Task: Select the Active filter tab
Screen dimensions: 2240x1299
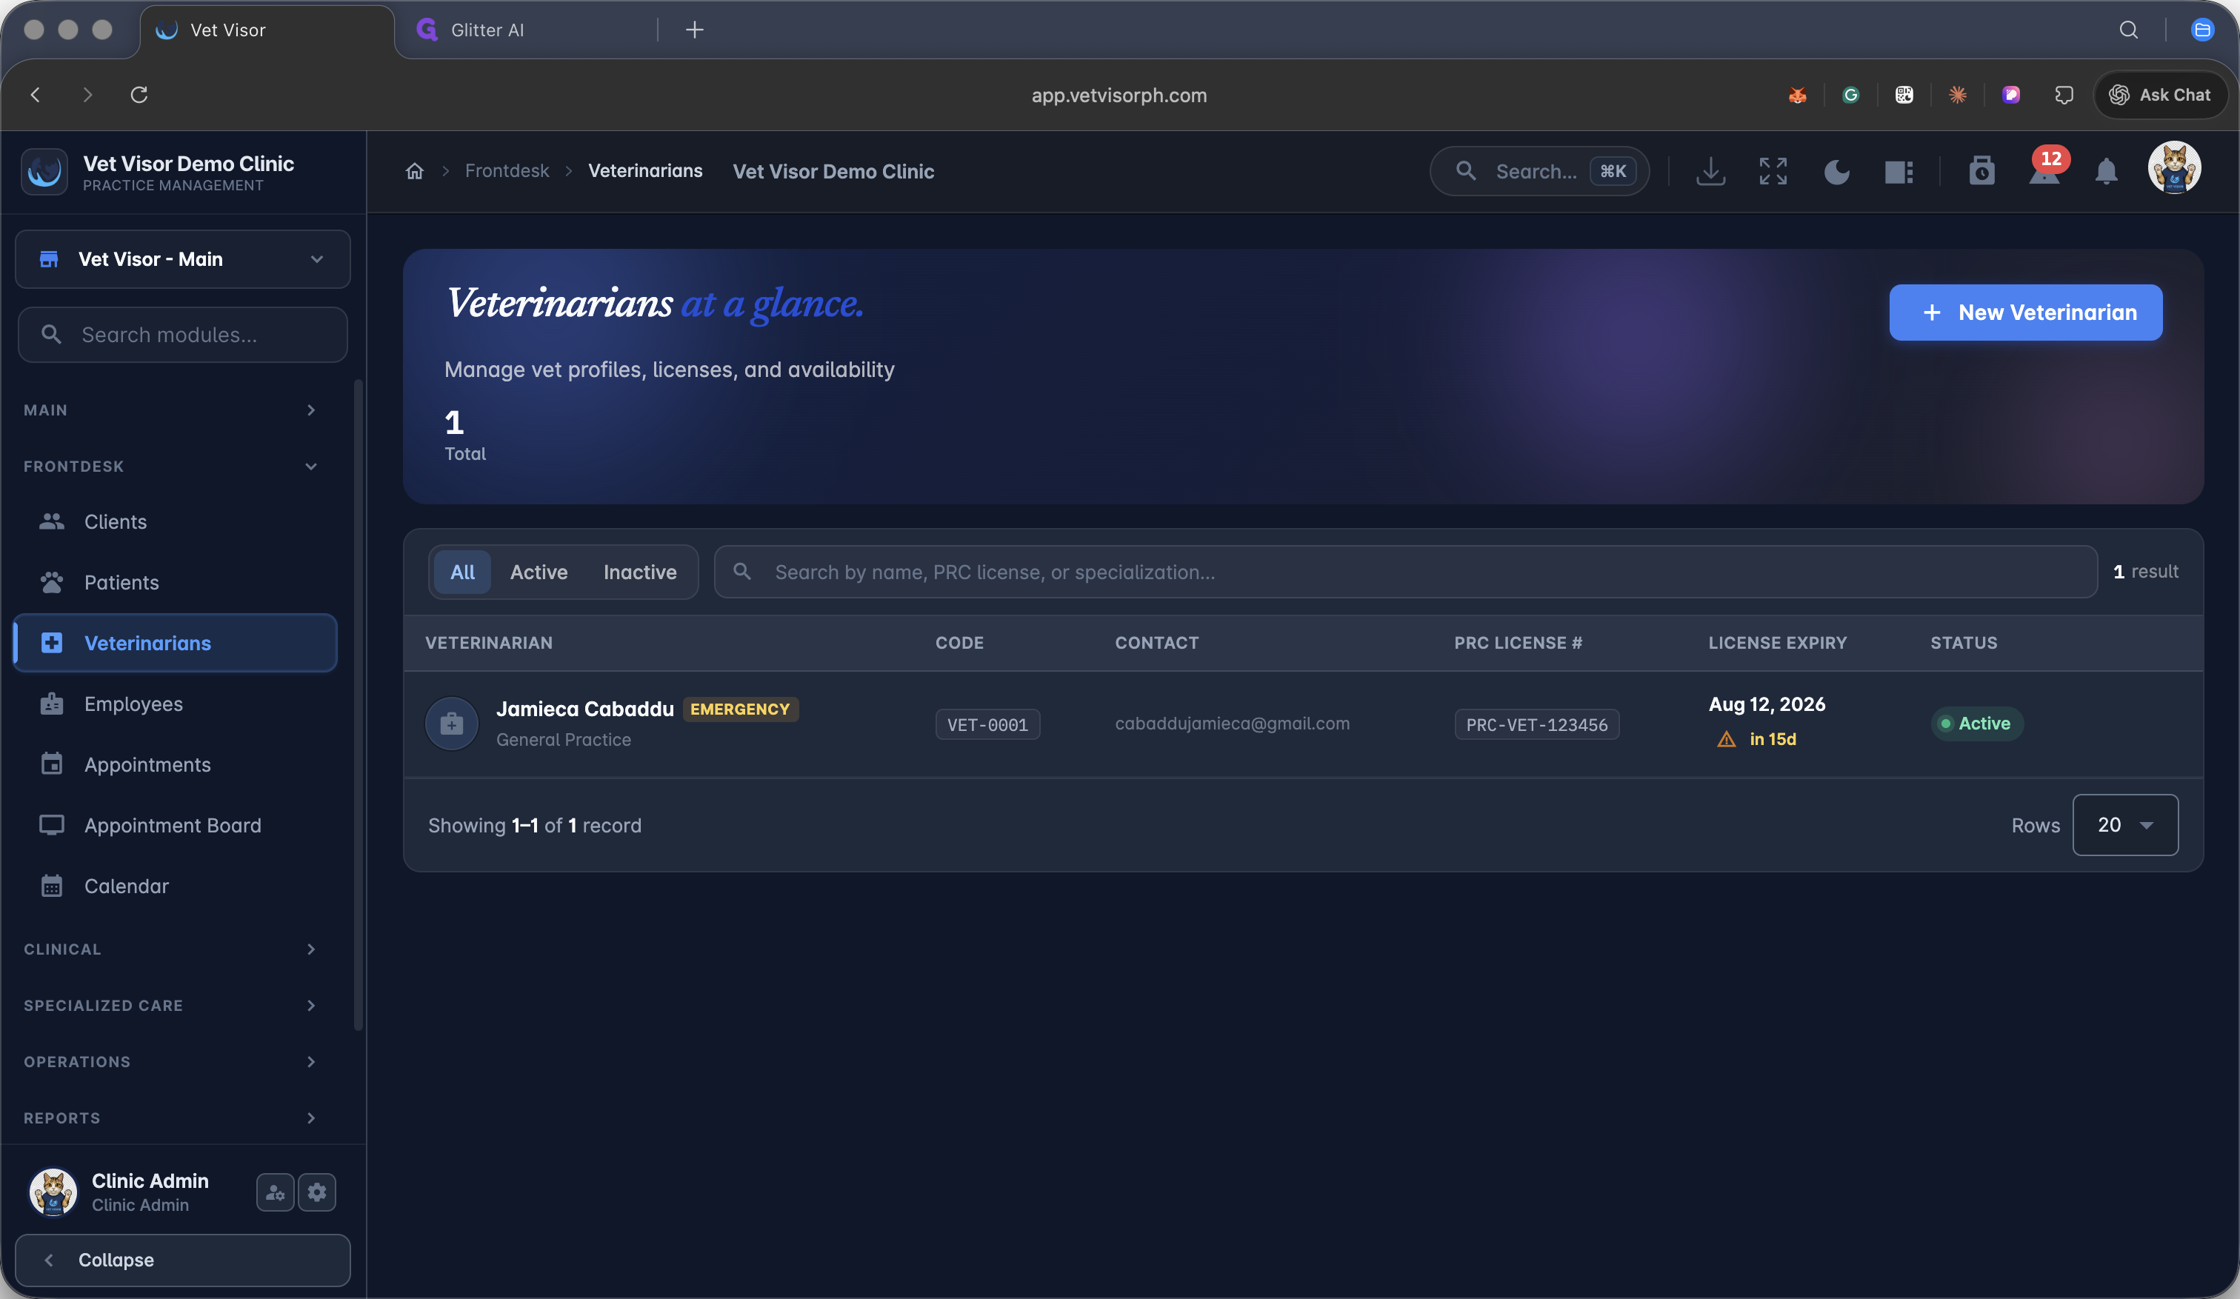Action: 538,571
